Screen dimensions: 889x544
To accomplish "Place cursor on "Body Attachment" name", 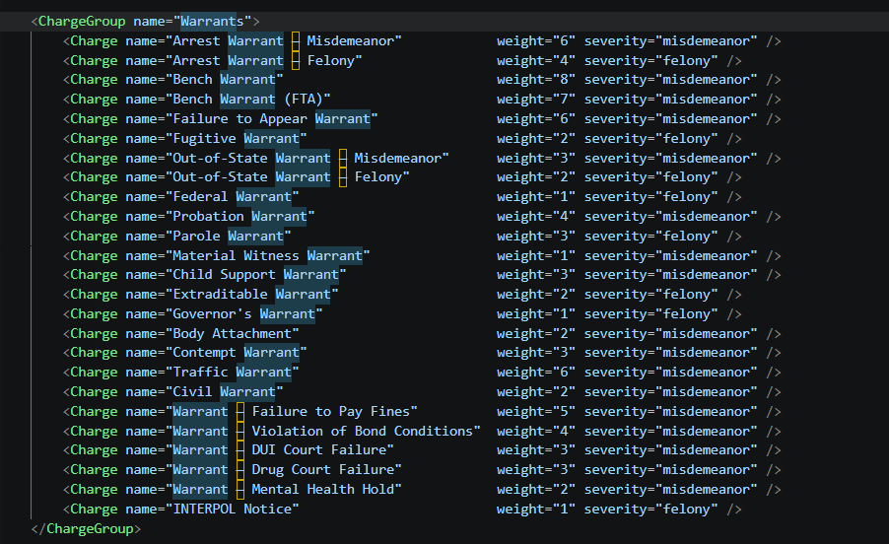I will 232,334.
